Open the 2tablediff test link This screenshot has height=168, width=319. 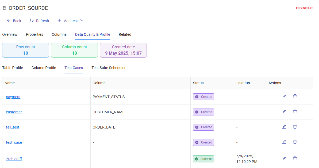point(14,159)
